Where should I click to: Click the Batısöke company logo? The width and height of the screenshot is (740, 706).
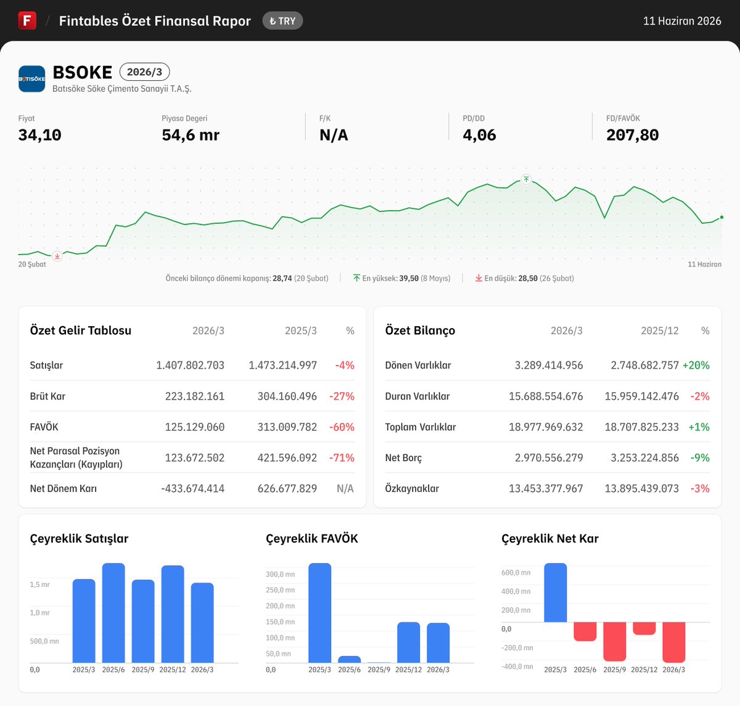[32, 79]
